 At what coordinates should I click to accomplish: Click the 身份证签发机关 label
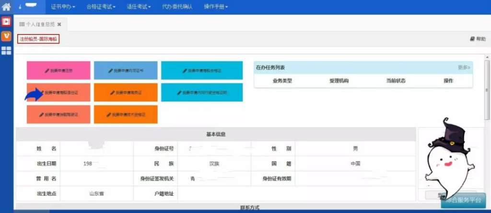157,178
